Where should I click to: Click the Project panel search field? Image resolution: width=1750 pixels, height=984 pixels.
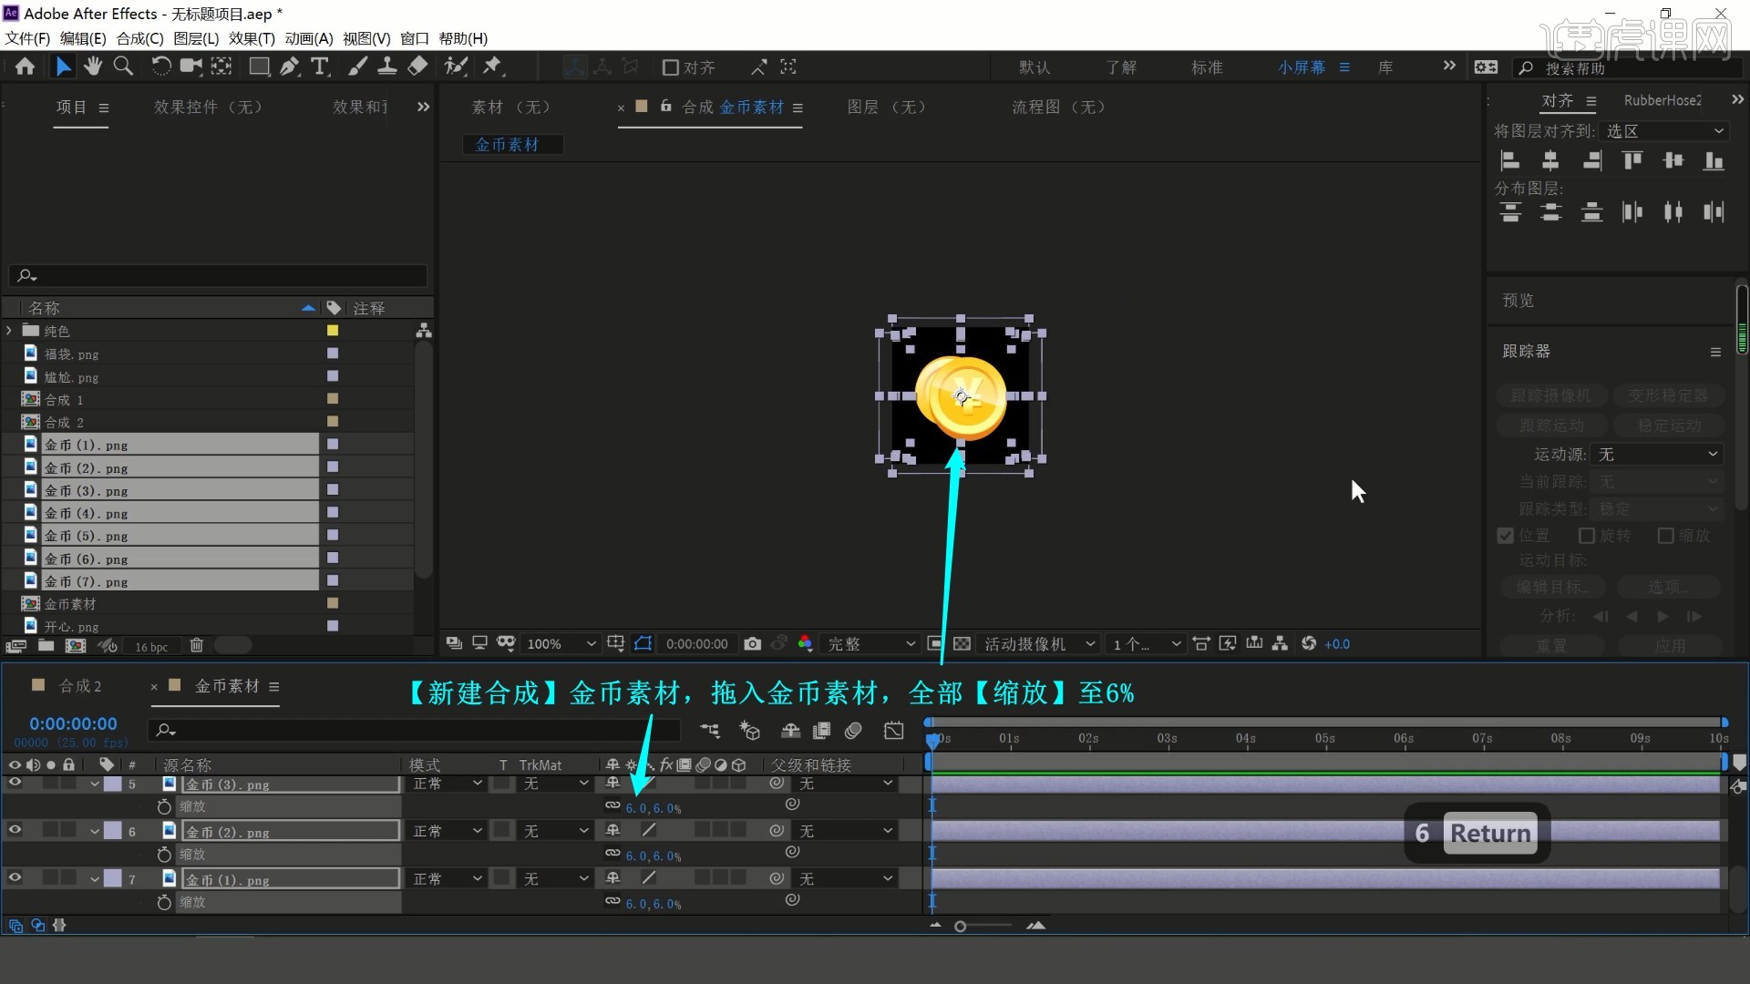coord(219,275)
